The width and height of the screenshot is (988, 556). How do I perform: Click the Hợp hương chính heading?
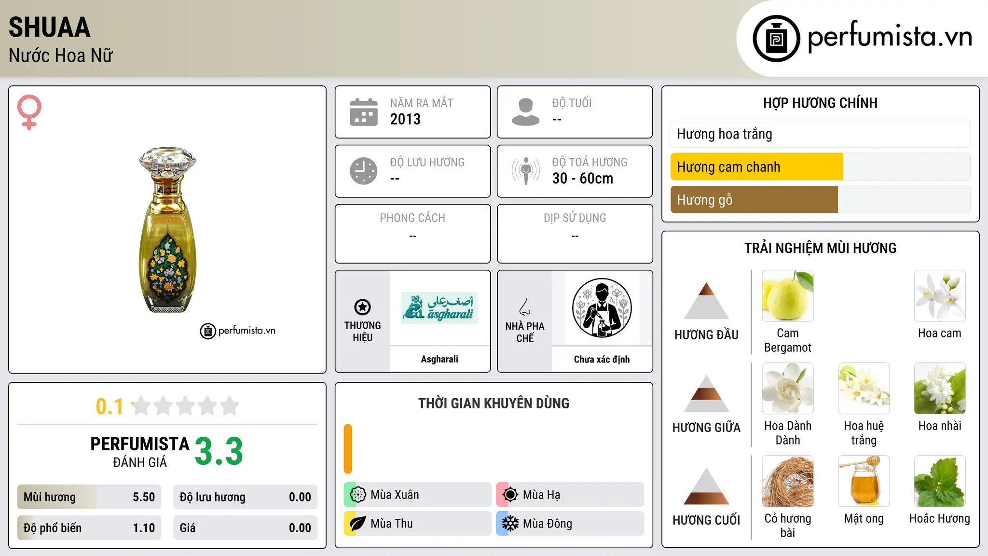tap(820, 103)
